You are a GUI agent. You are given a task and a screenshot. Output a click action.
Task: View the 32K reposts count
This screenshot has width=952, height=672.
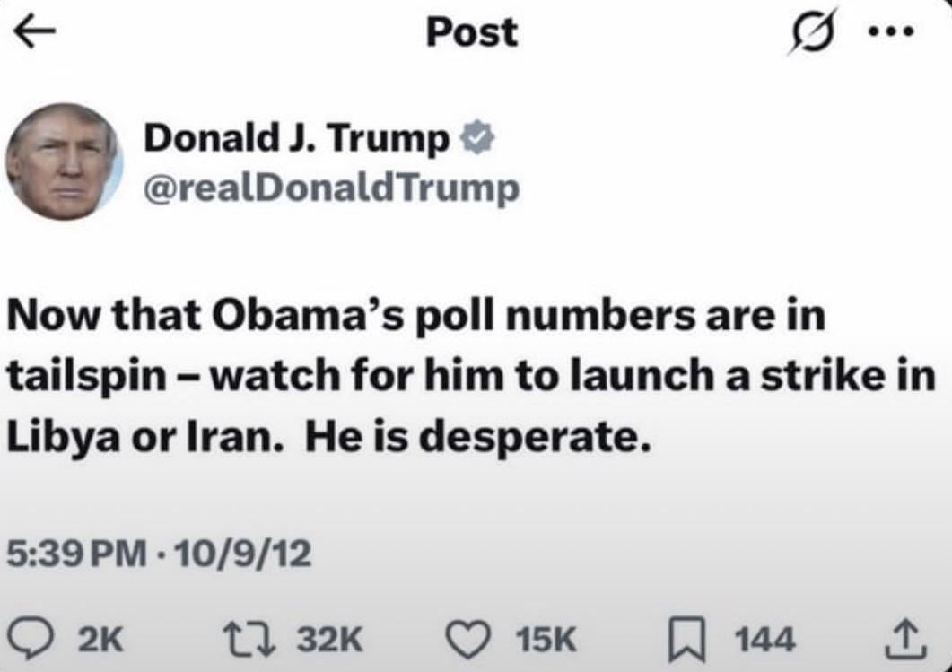click(328, 640)
